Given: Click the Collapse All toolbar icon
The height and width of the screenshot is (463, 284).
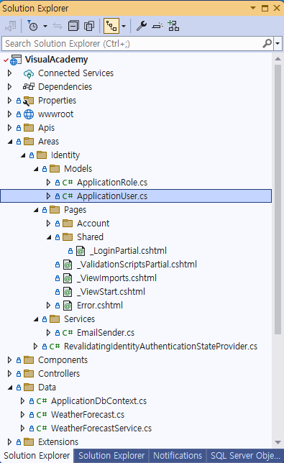Looking at the screenshot, I should (x=73, y=26).
